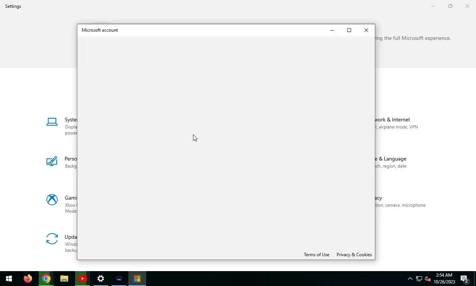Screen dimensions: 476x286
Task: Minimize the Settings window
Action: click(433, 6)
